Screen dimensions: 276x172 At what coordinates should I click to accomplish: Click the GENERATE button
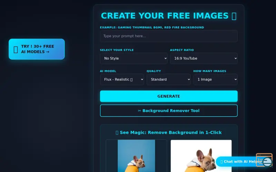click(x=169, y=96)
